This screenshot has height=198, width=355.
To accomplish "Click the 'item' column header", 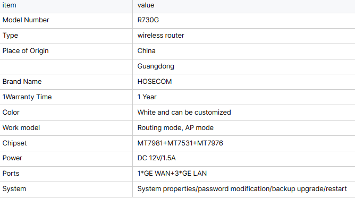I will [x=9, y=5].
